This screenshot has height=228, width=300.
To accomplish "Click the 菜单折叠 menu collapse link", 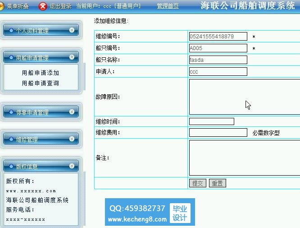I will click(x=18, y=6).
